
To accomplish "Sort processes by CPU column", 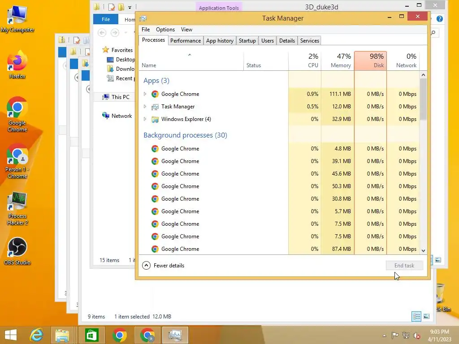I will click(305, 61).
